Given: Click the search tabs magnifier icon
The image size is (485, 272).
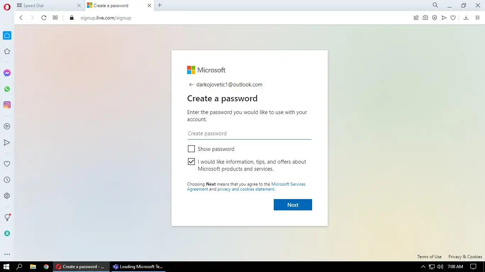Looking at the screenshot, I should 435,5.
